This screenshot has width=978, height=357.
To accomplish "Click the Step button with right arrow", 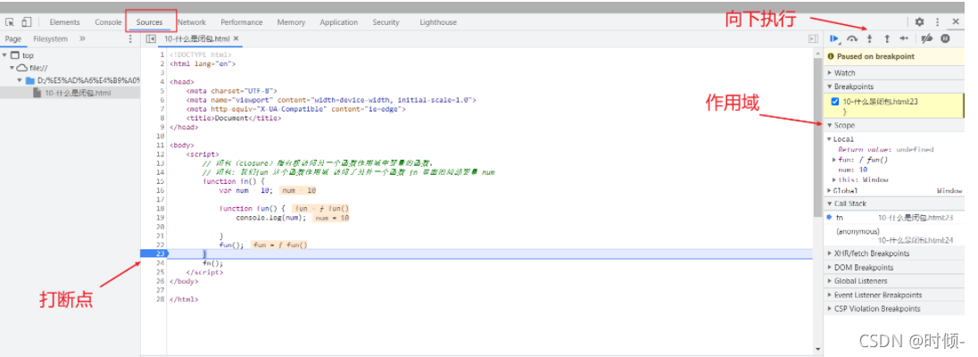I will pos(904,38).
